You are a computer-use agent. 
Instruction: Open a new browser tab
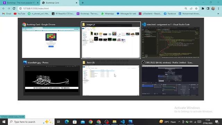click(x=83, y=3)
